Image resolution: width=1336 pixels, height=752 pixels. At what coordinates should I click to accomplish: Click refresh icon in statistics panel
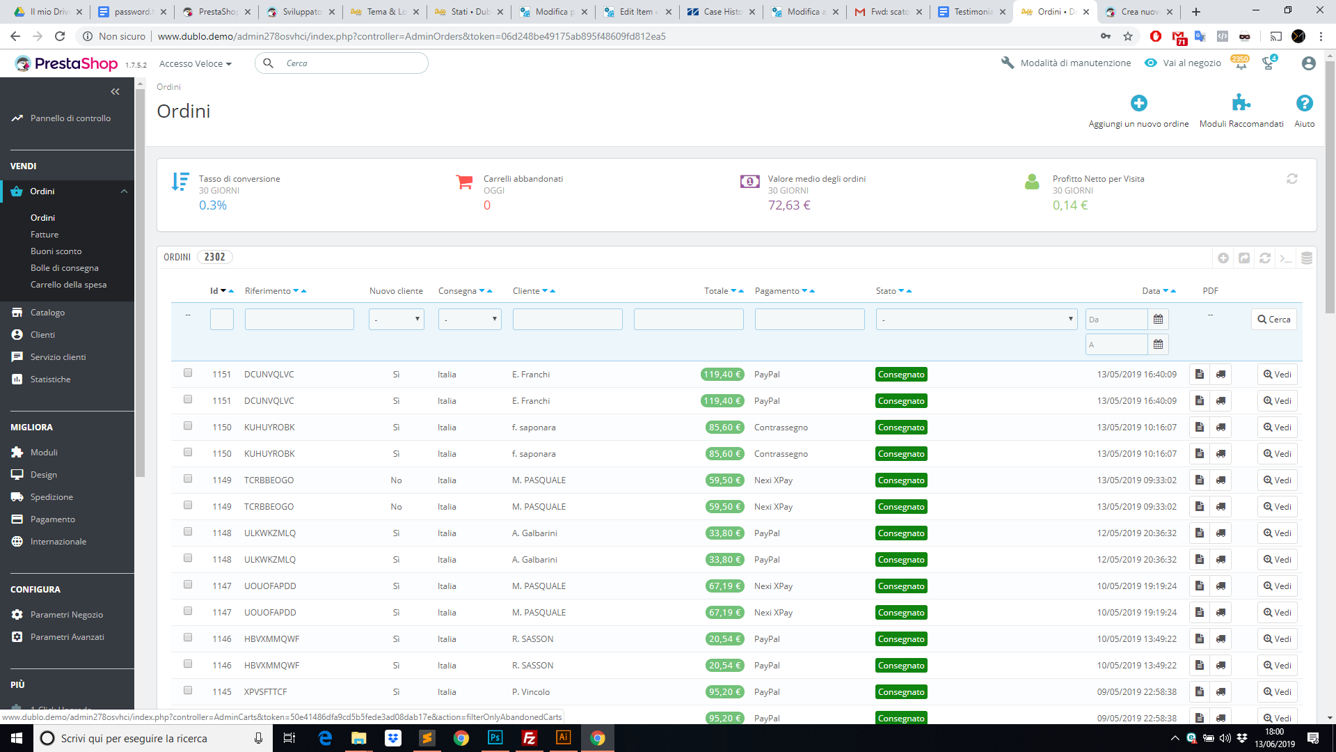[x=1291, y=179]
